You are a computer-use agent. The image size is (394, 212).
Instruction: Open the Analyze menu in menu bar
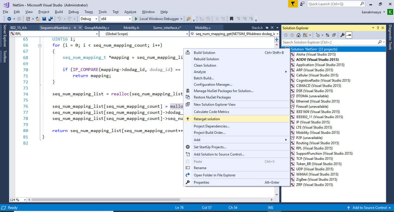click(x=130, y=12)
